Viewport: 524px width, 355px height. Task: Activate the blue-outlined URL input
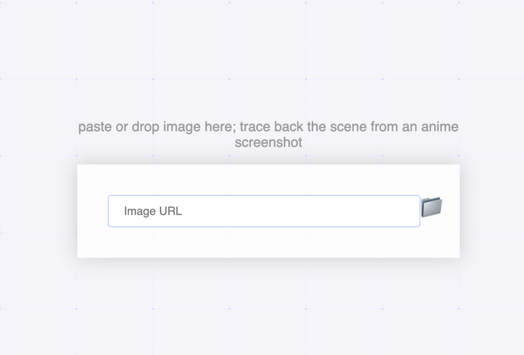[264, 211]
